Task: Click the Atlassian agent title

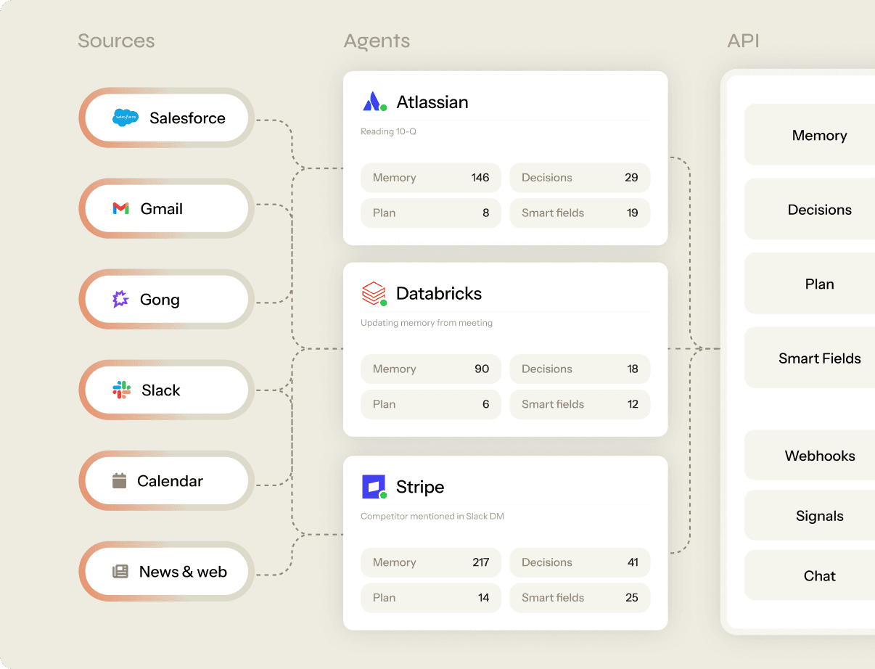Action: coord(432,102)
